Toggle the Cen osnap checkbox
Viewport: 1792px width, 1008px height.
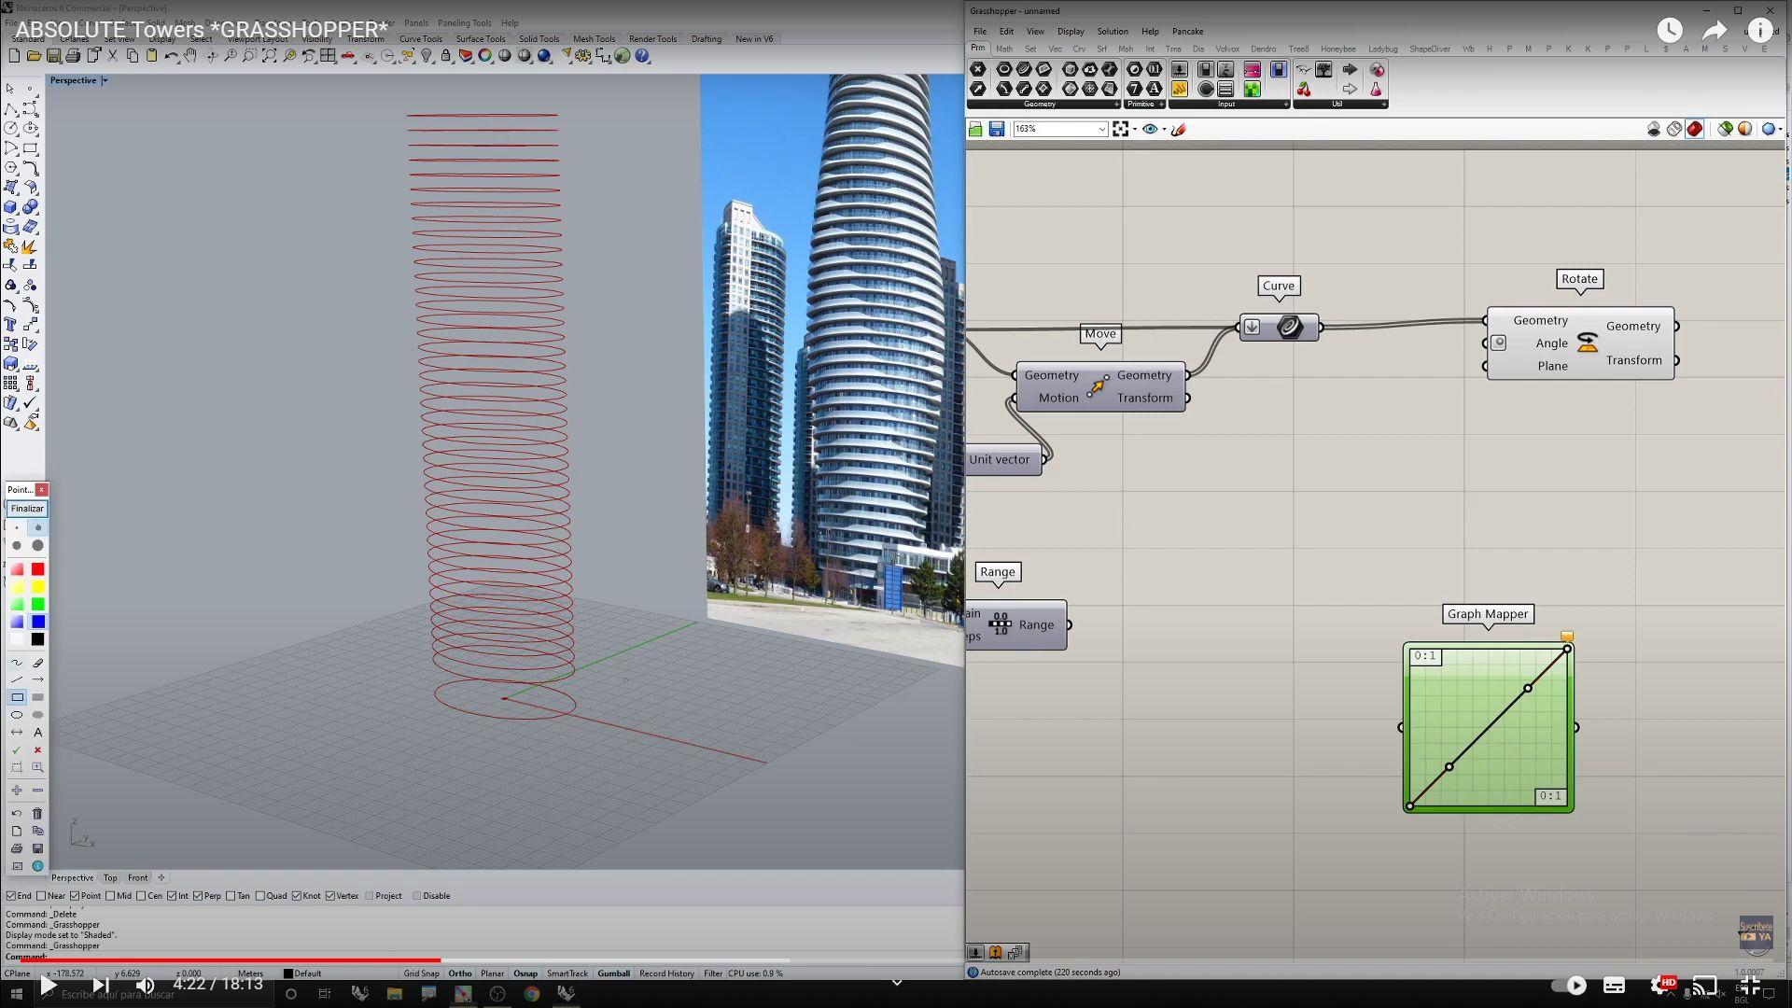coord(141,896)
